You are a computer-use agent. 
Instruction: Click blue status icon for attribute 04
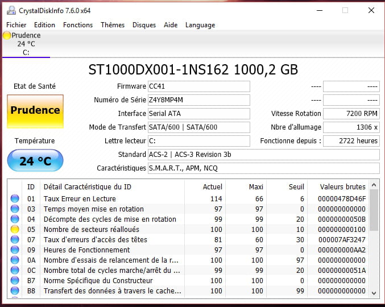click(x=15, y=219)
